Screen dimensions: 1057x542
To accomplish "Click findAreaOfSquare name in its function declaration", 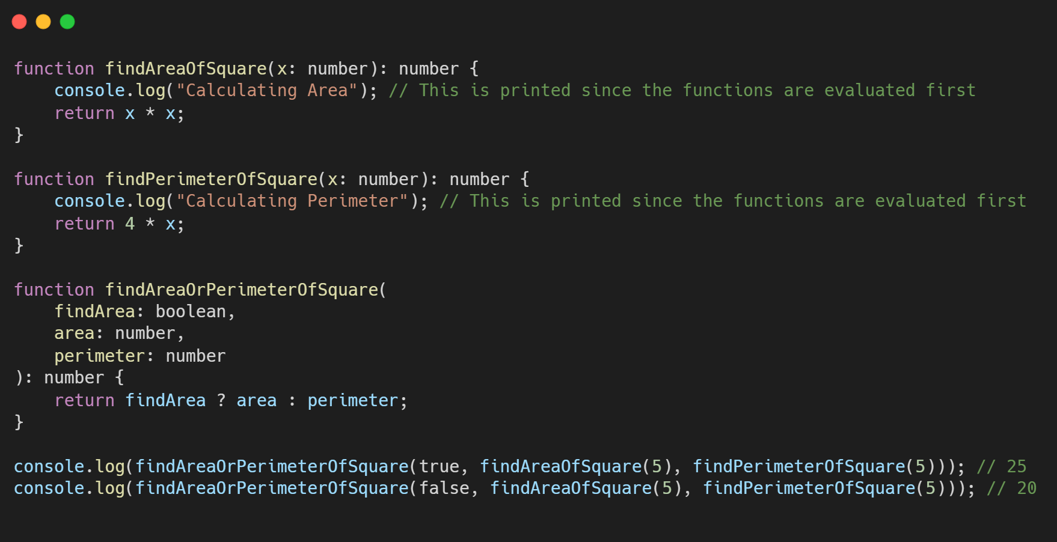I will tap(186, 69).
